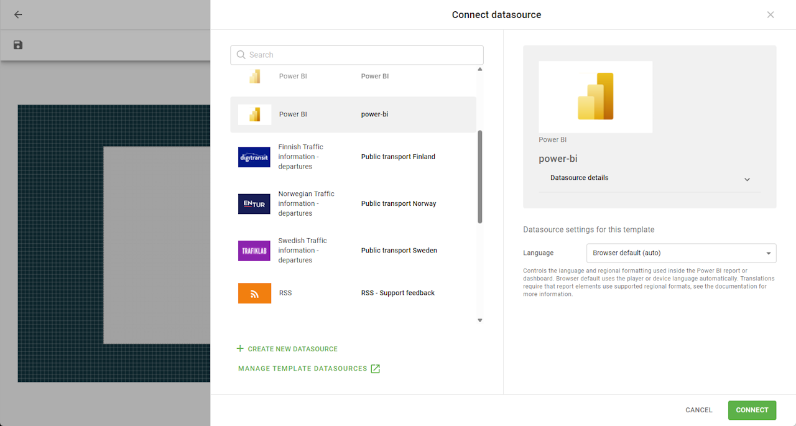Expand the Datasource details section
Screen dimensions: 796x426
pos(650,178)
